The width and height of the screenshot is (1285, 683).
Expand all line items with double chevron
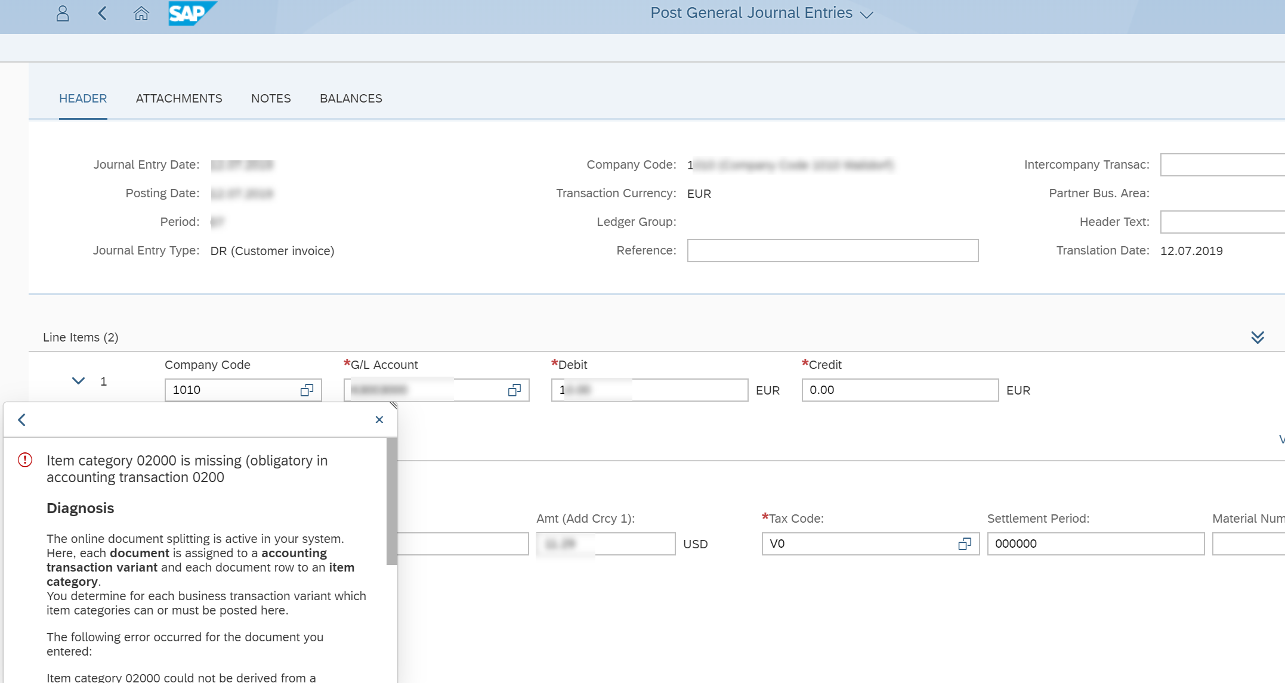tap(1258, 338)
